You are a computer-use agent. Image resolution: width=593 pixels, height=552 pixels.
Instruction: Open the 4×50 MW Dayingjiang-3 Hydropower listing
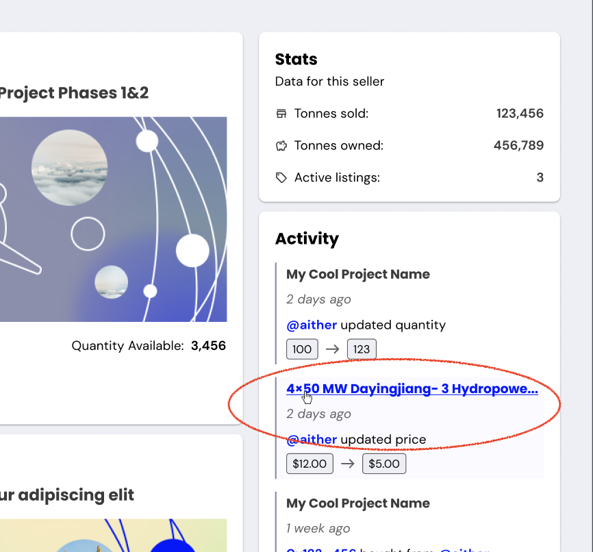[412, 388]
